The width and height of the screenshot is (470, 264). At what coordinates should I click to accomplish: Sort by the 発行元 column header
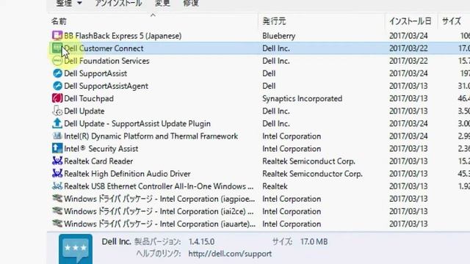[x=274, y=21]
